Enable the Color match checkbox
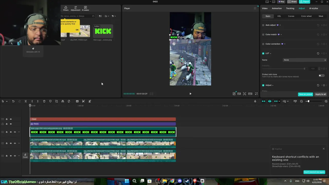 (263, 34)
